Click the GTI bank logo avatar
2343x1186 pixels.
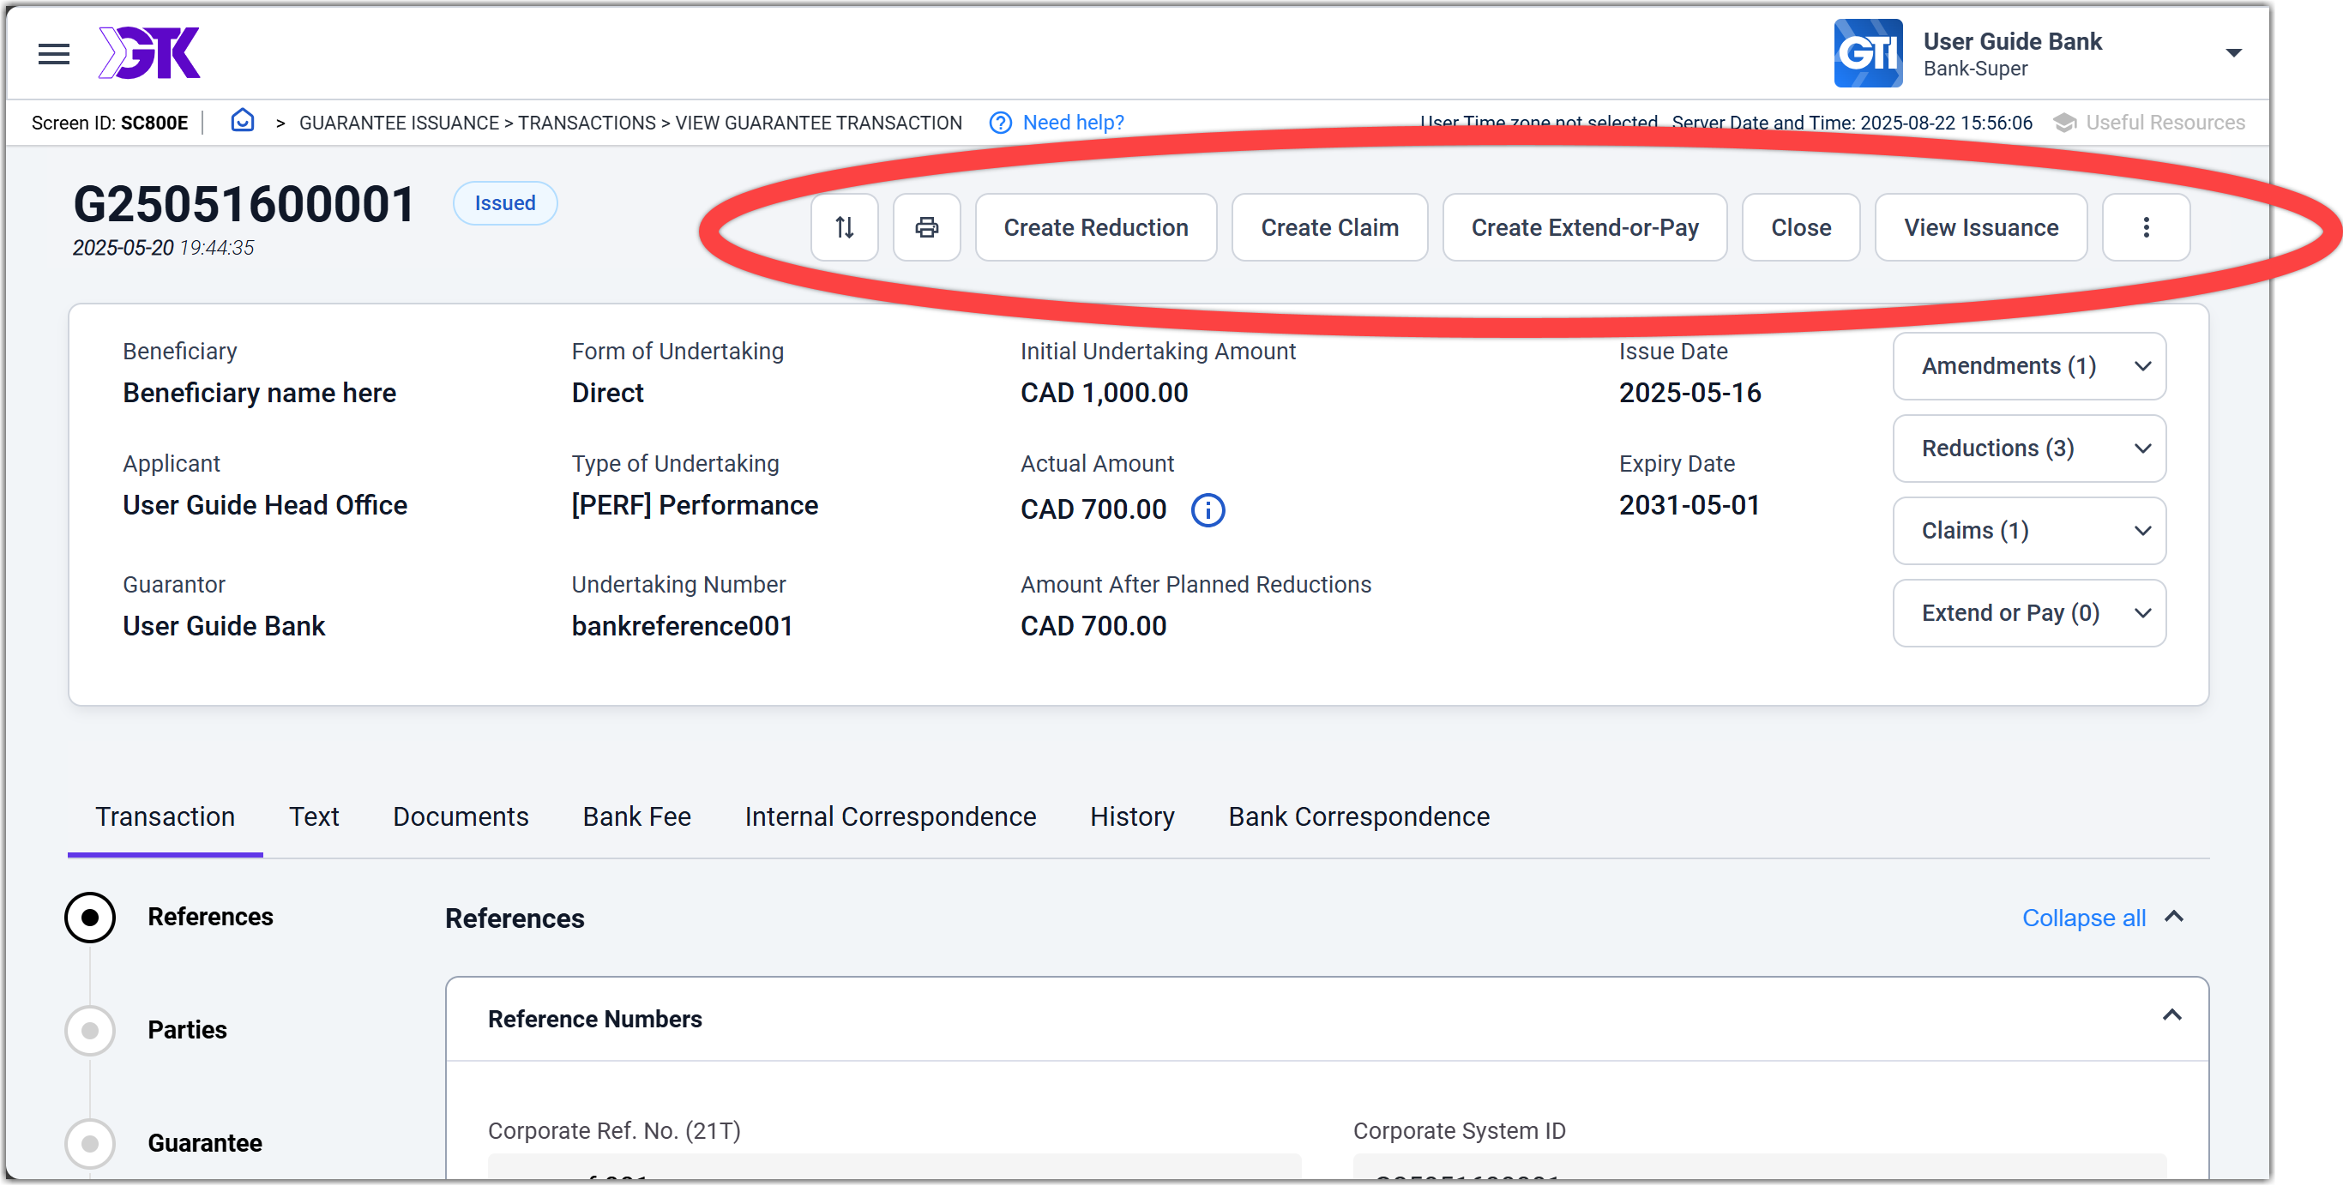pos(1867,54)
